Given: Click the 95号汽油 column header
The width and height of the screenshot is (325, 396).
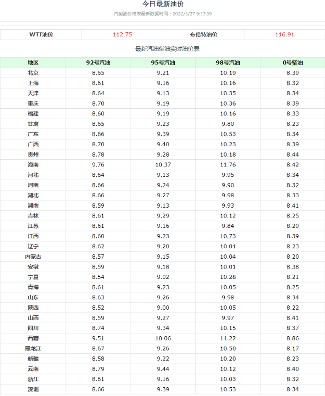Looking at the screenshot, I should pos(163,62).
